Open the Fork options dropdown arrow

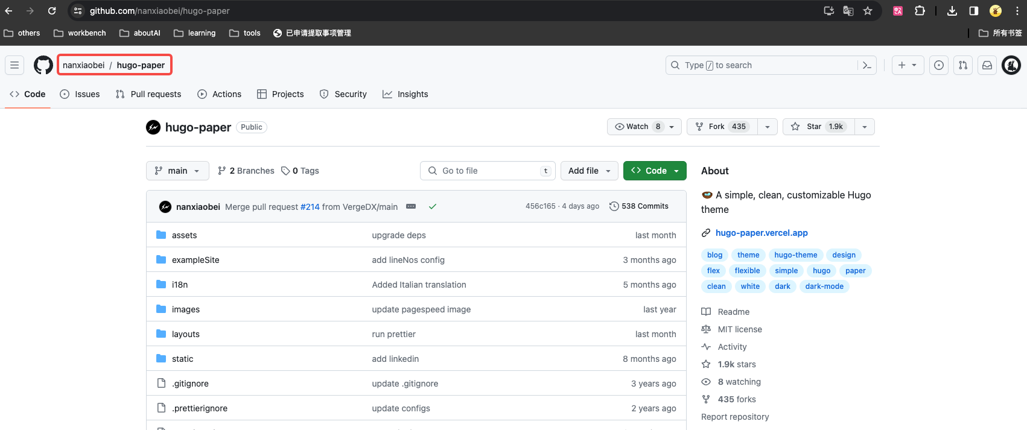coord(767,127)
